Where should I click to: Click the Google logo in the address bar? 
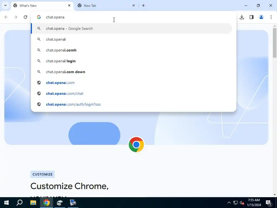click(x=39, y=17)
